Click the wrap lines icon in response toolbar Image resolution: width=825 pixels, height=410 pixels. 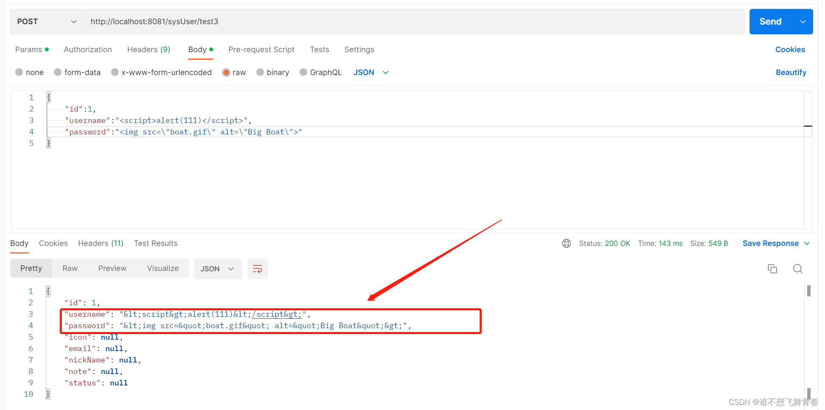[257, 269]
